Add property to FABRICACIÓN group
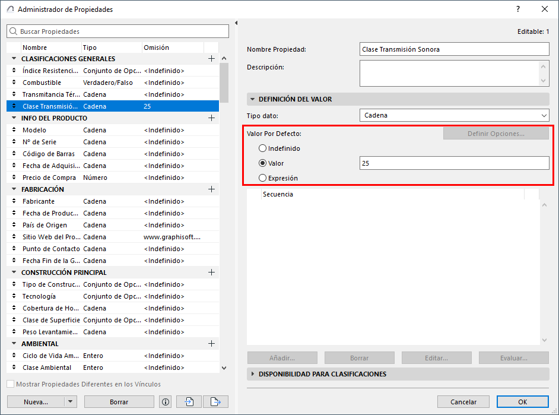The width and height of the screenshot is (559, 415). (x=211, y=189)
